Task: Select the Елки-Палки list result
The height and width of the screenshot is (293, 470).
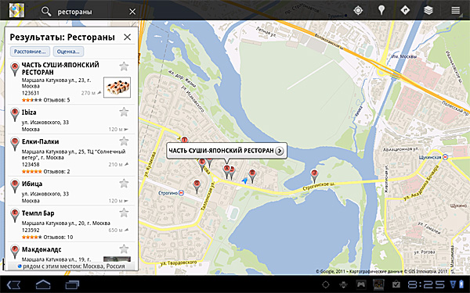Action: (x=71, y=155)
